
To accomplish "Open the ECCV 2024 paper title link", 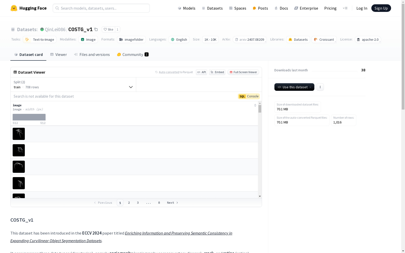I will tap(178, 233).
